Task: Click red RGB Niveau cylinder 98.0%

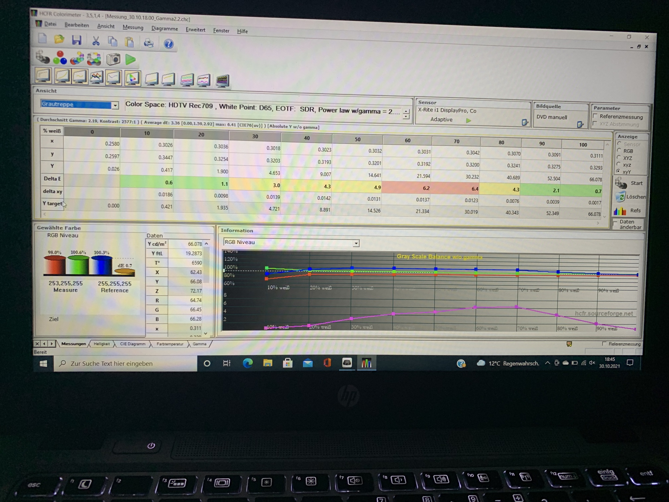Action: (x=54, y=265)
